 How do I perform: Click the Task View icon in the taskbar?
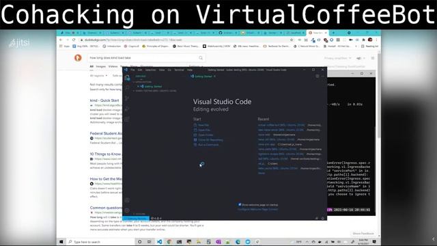pyautogui.click(x=150, y=242)
